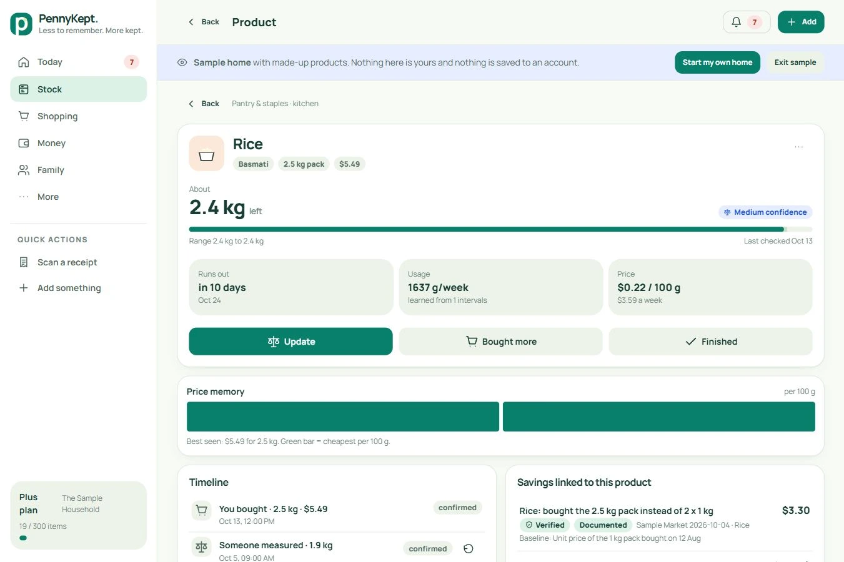844x562 pixels.
Task: Click the Basmati tag
Action: (x=254, y=164)
